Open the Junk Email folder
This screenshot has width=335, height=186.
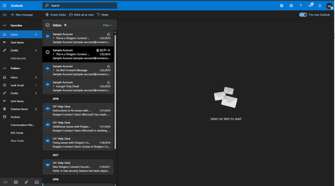click(x=17, y=85)
